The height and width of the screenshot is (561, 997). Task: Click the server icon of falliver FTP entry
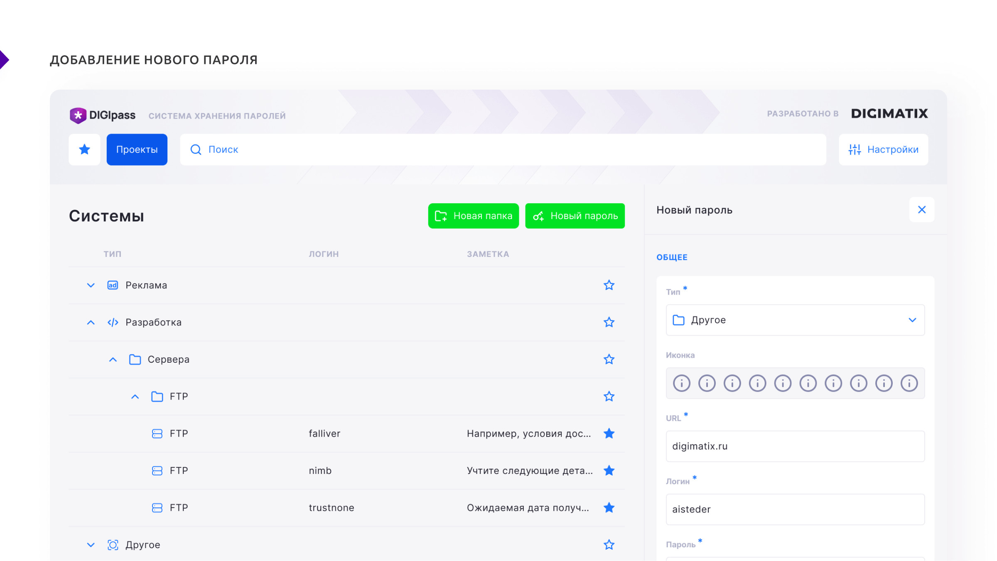[157, 434]
